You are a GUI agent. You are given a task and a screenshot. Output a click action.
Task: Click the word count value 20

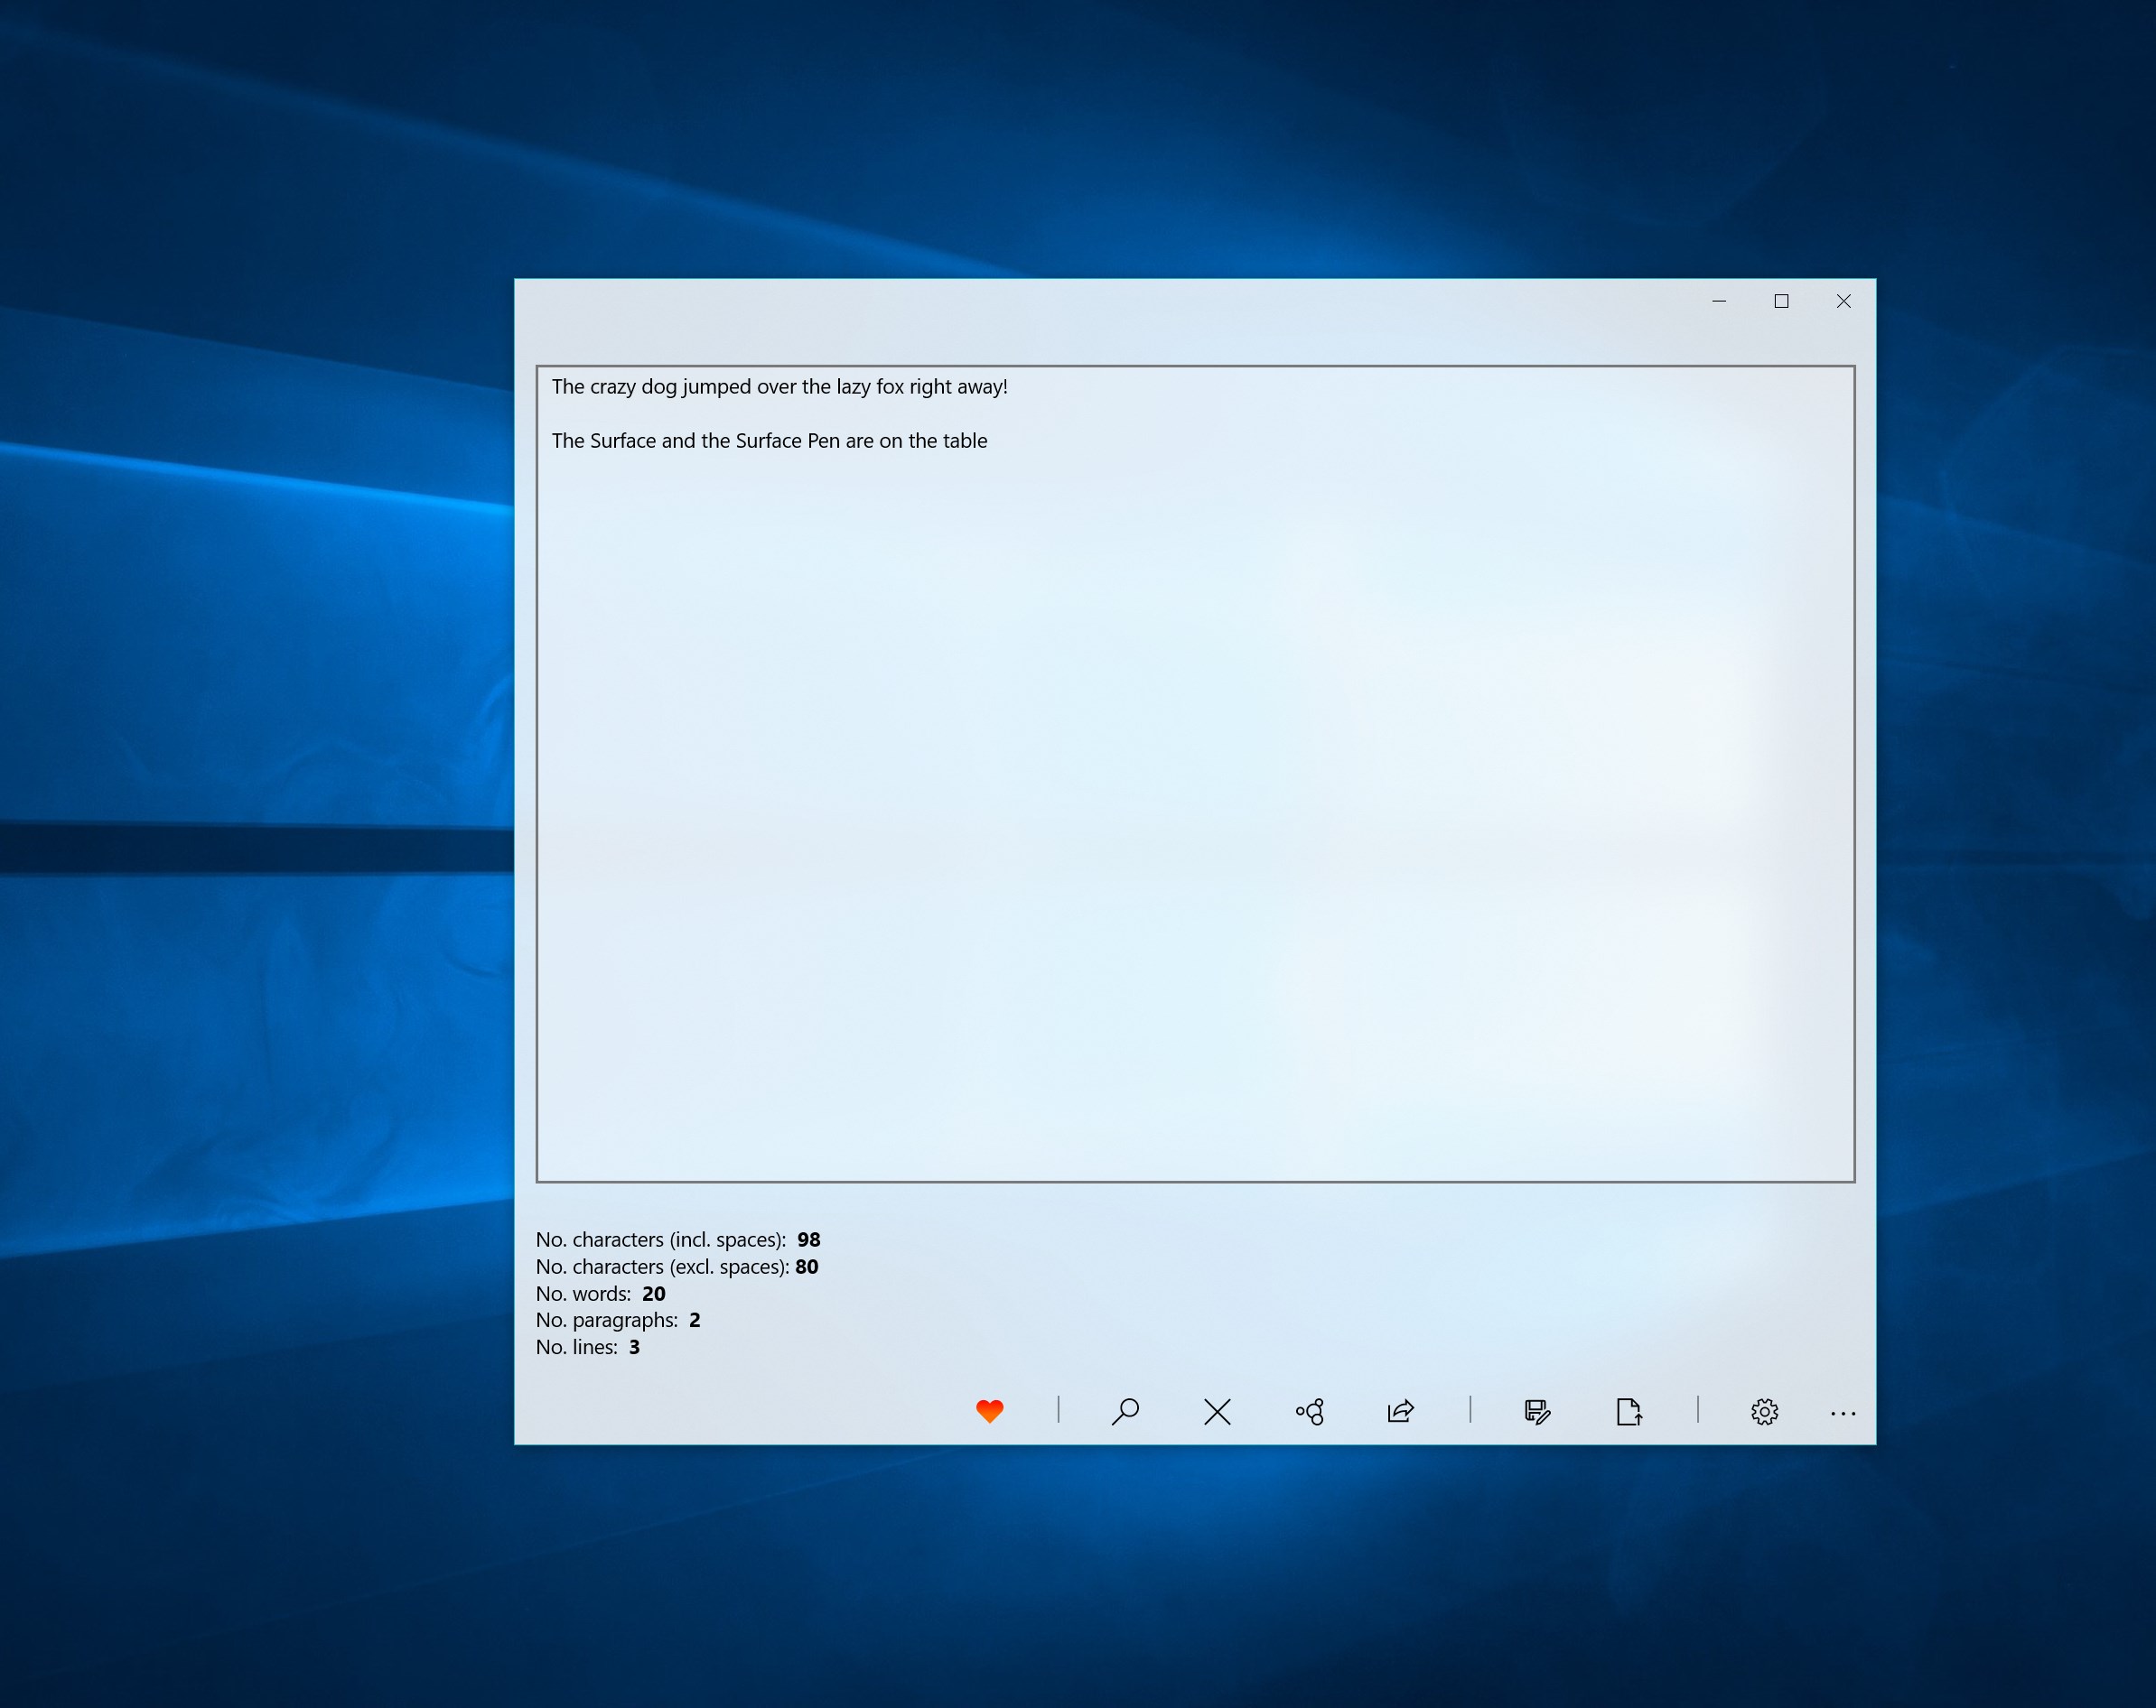point(653,1294)
